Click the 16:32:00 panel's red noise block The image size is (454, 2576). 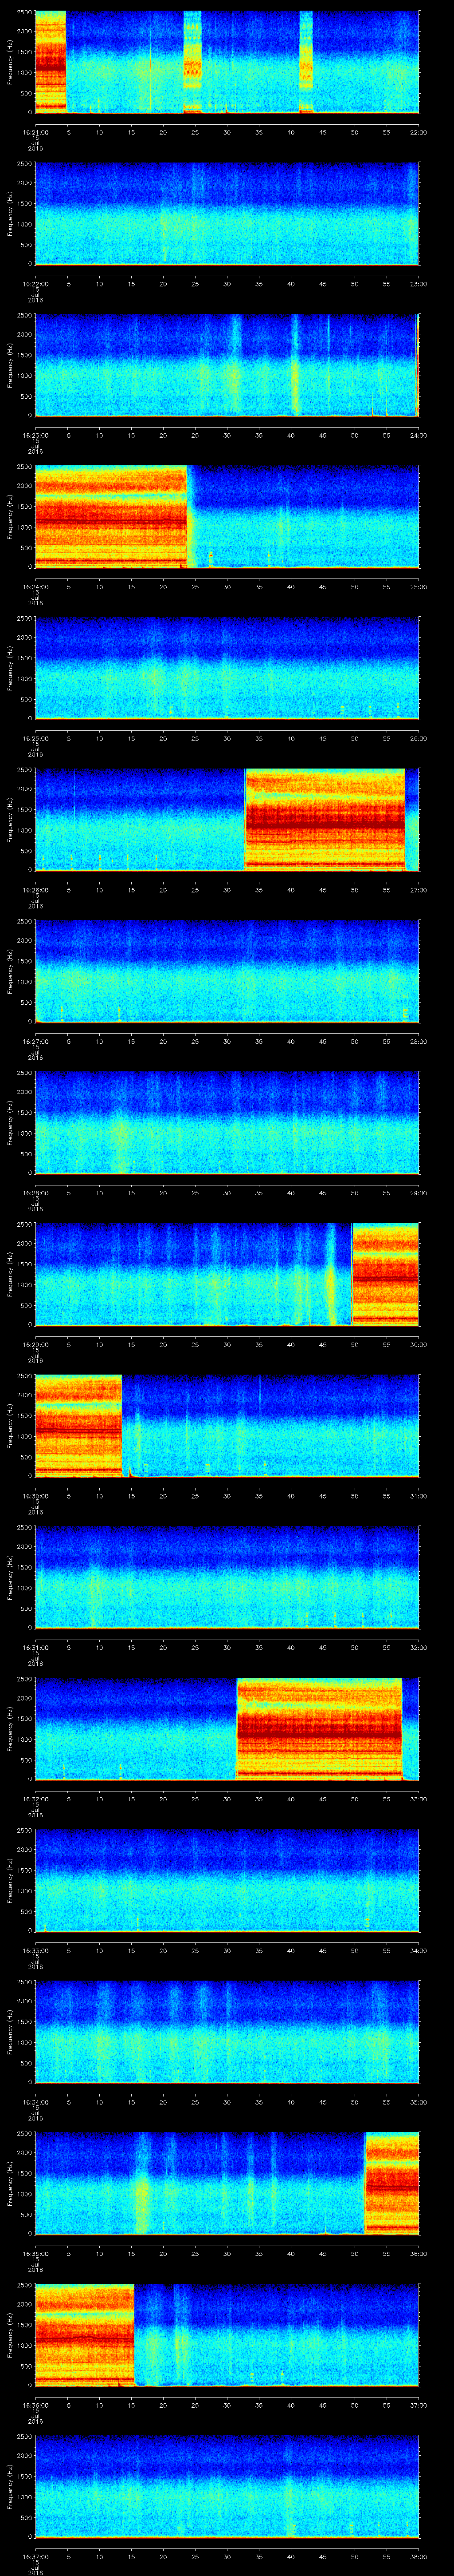(318, 1728)
